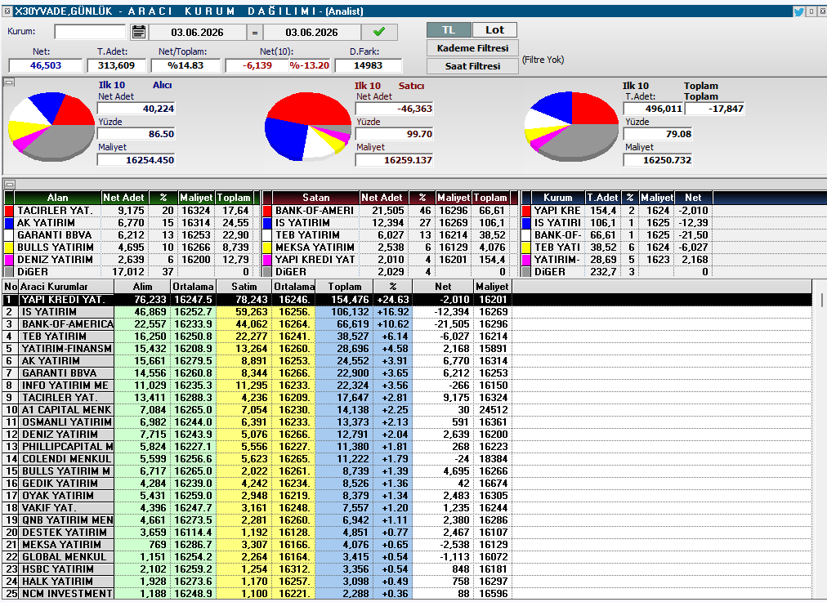
Task: Select the VAKIF YAT. row
Action: [x=407, y=507]
